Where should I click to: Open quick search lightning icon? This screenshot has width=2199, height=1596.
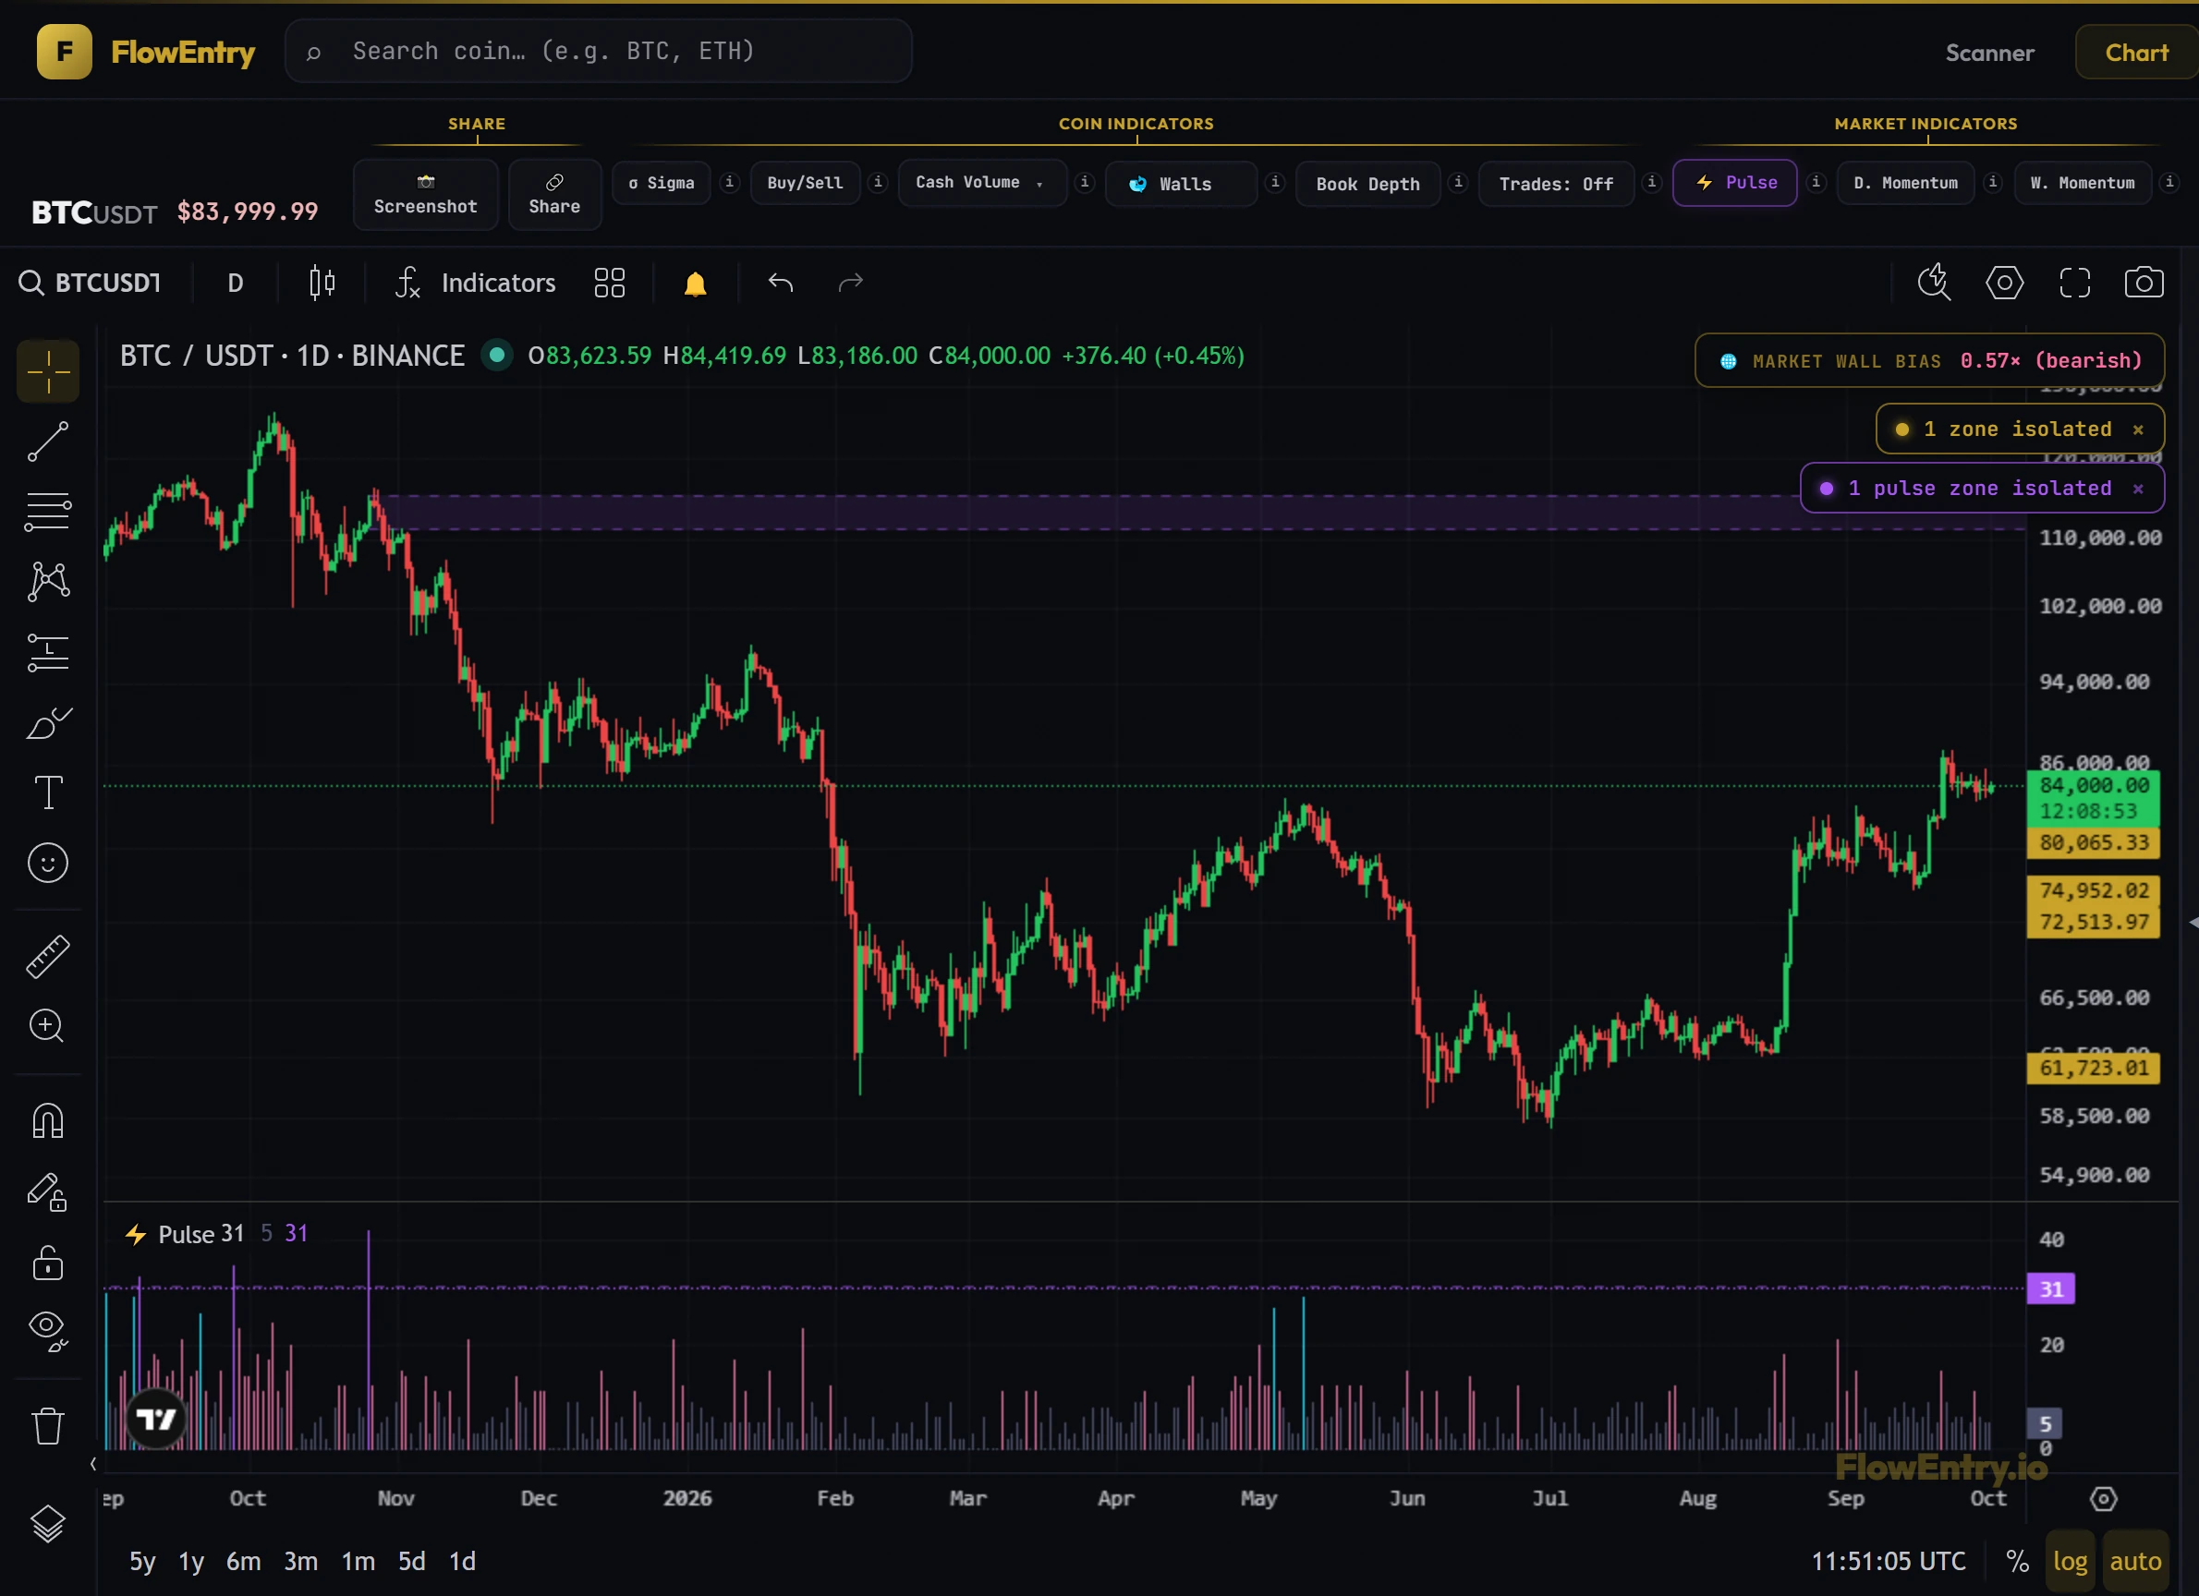pos(1935,283)
